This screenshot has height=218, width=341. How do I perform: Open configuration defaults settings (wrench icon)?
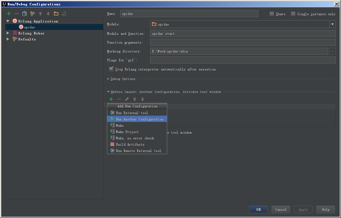coord(32,14)
